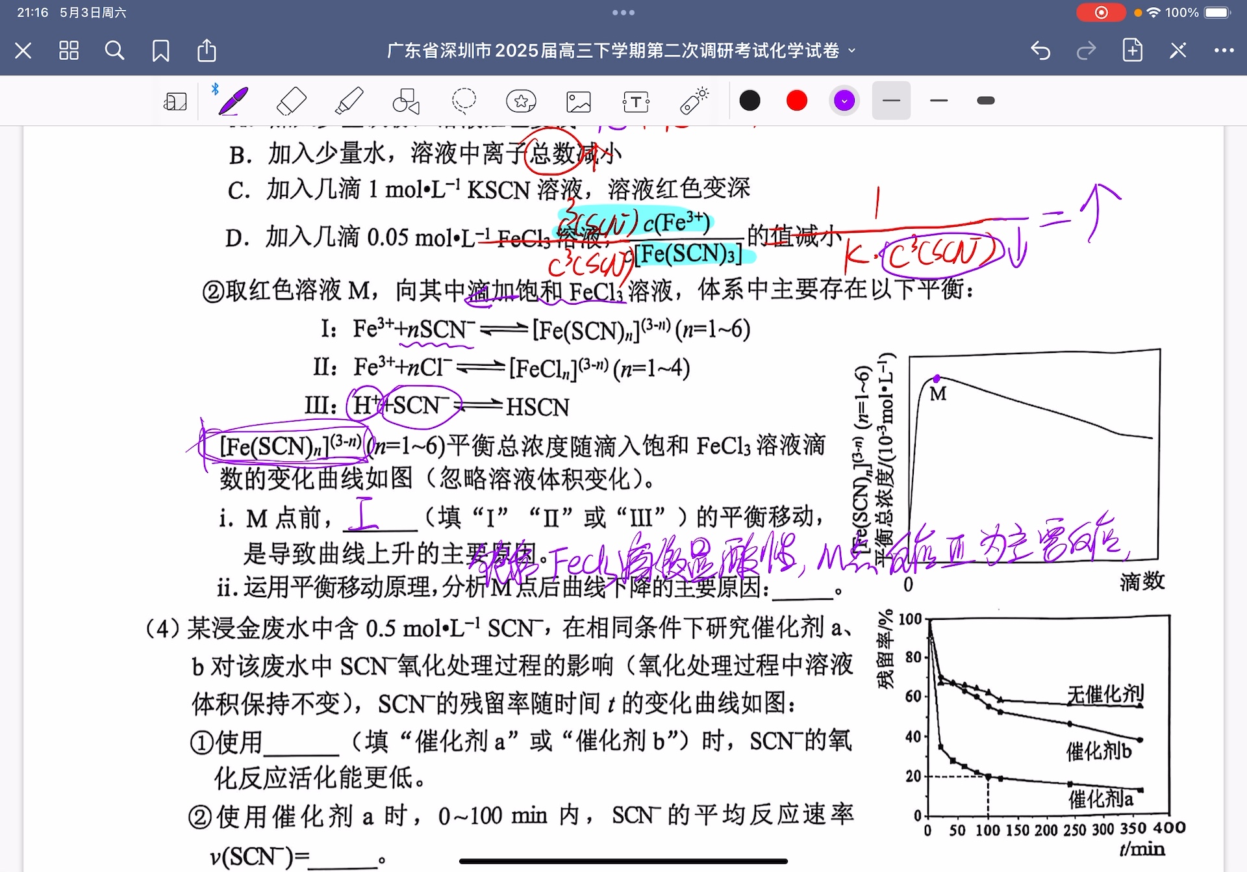Select the Pen tool
The width and height of the screenshot is (1247, 872).
pos(233,101)
